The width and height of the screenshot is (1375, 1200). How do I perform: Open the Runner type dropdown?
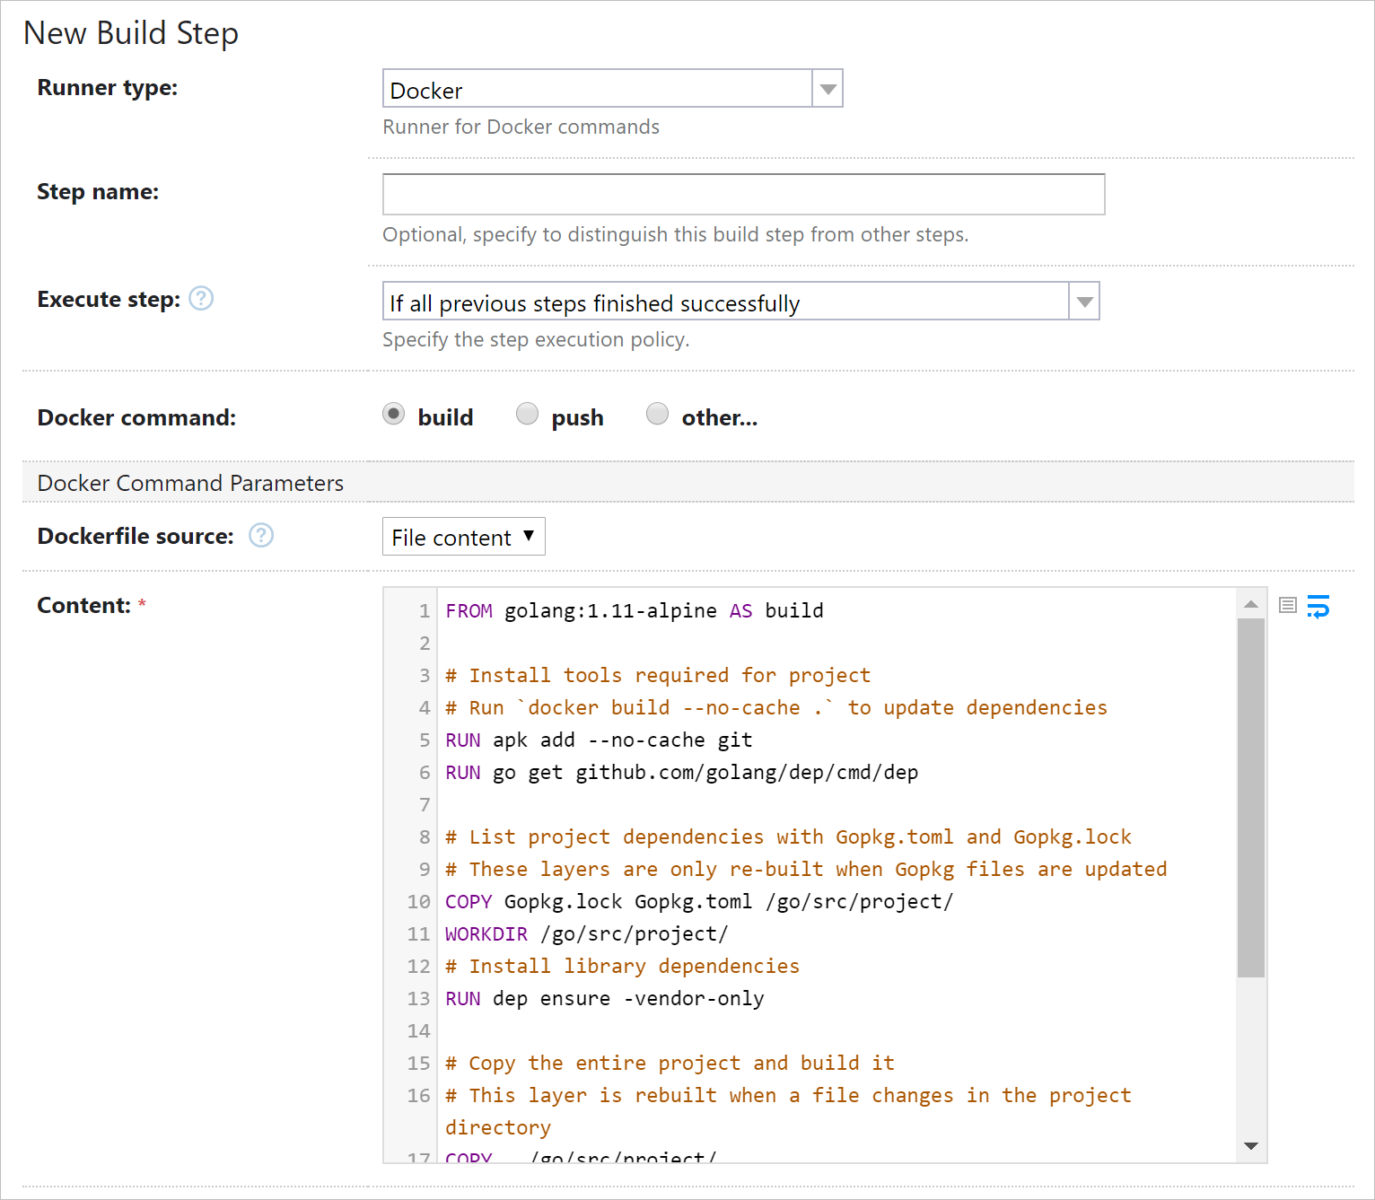827,88
